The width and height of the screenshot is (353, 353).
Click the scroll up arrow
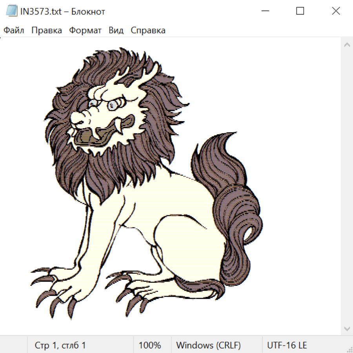coord(347,45)
